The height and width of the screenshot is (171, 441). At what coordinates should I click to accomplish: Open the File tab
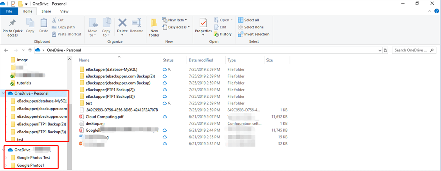click(9, 11)
